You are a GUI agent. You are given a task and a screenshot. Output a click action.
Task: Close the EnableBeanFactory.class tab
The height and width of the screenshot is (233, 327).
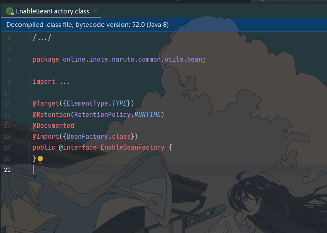point(95,11)
